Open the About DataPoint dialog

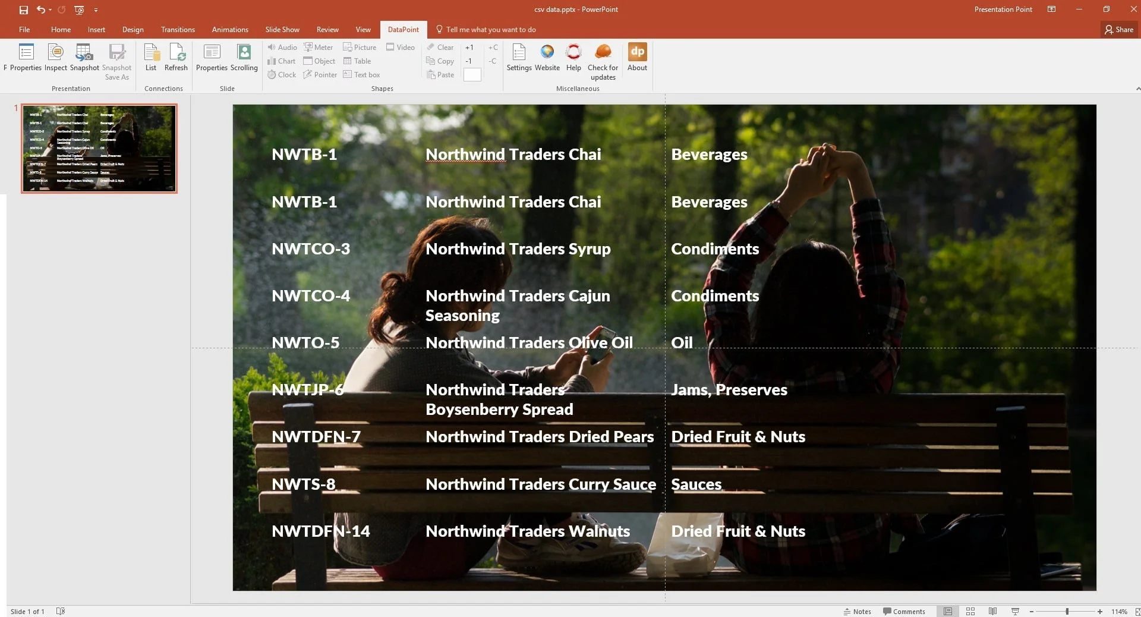[x=636, y=59]
